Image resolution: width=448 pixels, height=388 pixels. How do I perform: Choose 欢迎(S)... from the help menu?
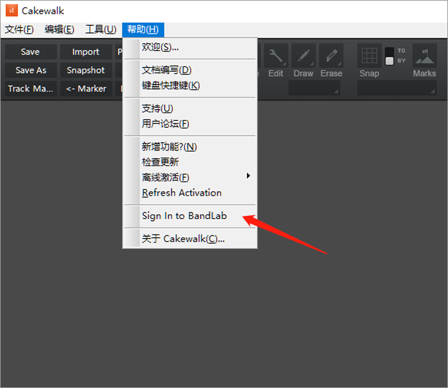190,47
